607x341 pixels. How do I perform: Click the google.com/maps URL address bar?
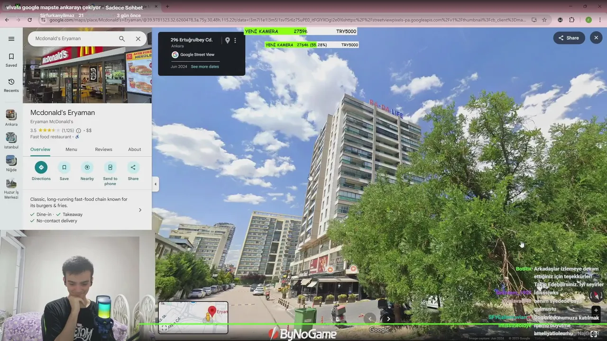click(287, 20)
